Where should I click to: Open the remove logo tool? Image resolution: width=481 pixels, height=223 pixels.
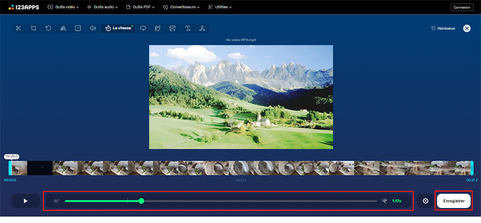(202, 28)
